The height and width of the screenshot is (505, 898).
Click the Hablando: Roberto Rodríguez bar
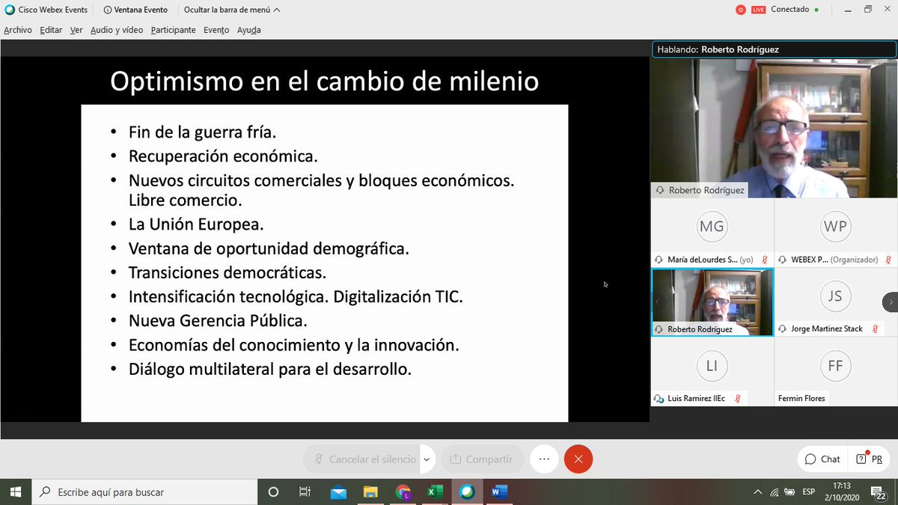[774, 49]
